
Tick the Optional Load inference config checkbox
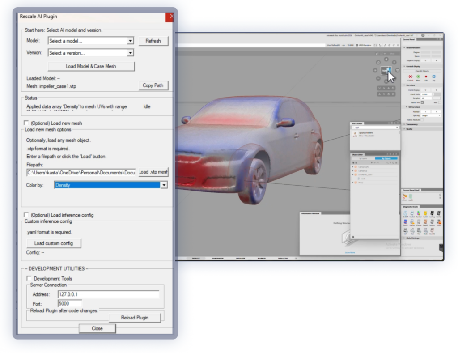[x=26, y=215]
